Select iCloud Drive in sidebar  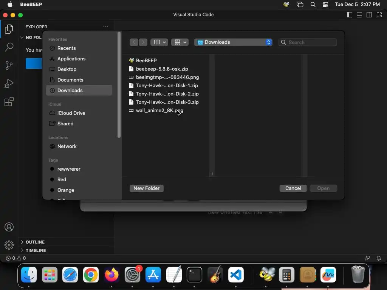pyautogui.click(x=79, y=113)
